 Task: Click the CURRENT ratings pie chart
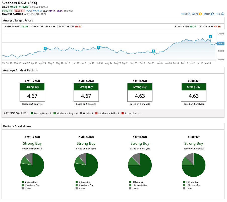(x=194, y=165)
